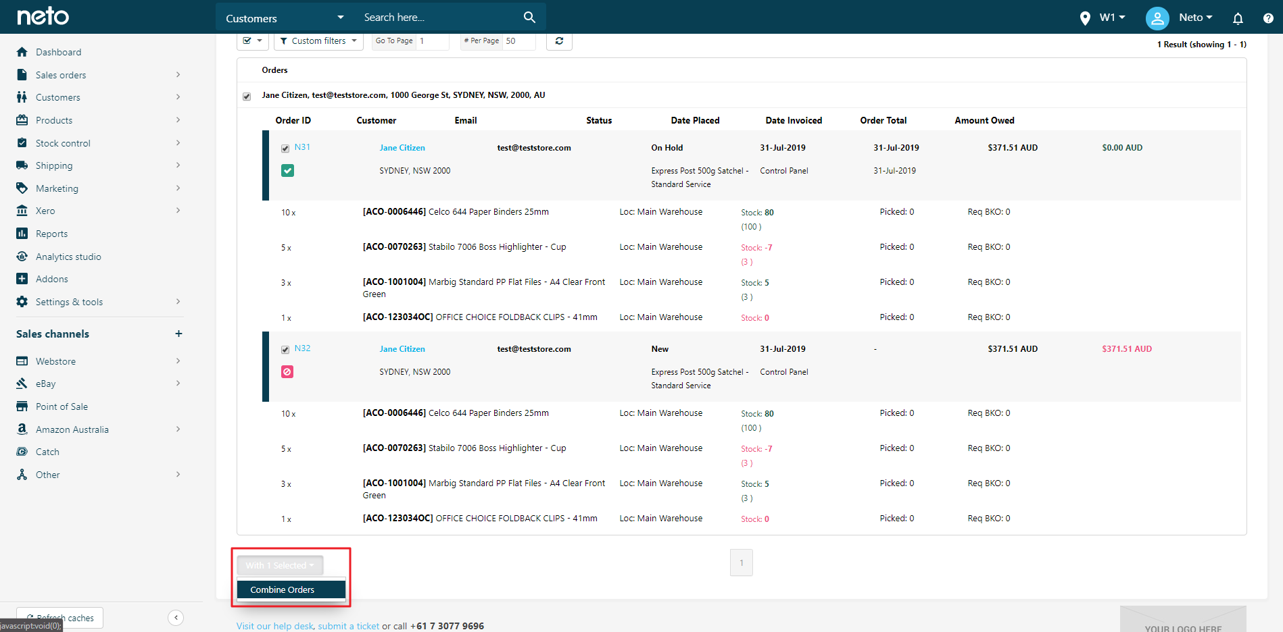Expand the Shipping menu arrow
The image size is (1283, 632).
tap(178, 165)
